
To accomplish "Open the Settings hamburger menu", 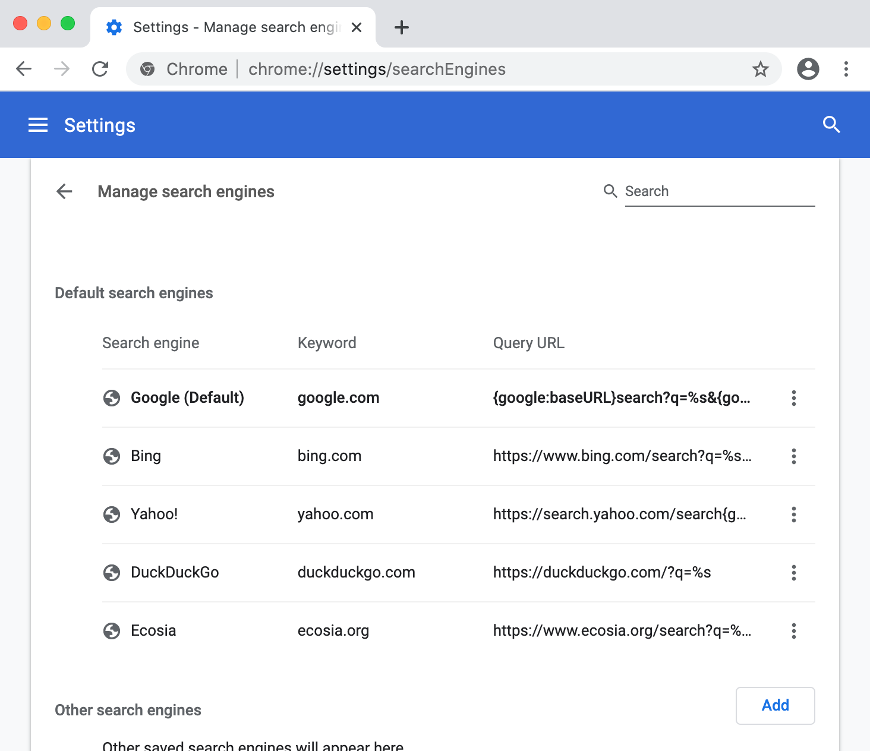I will 37,125.
